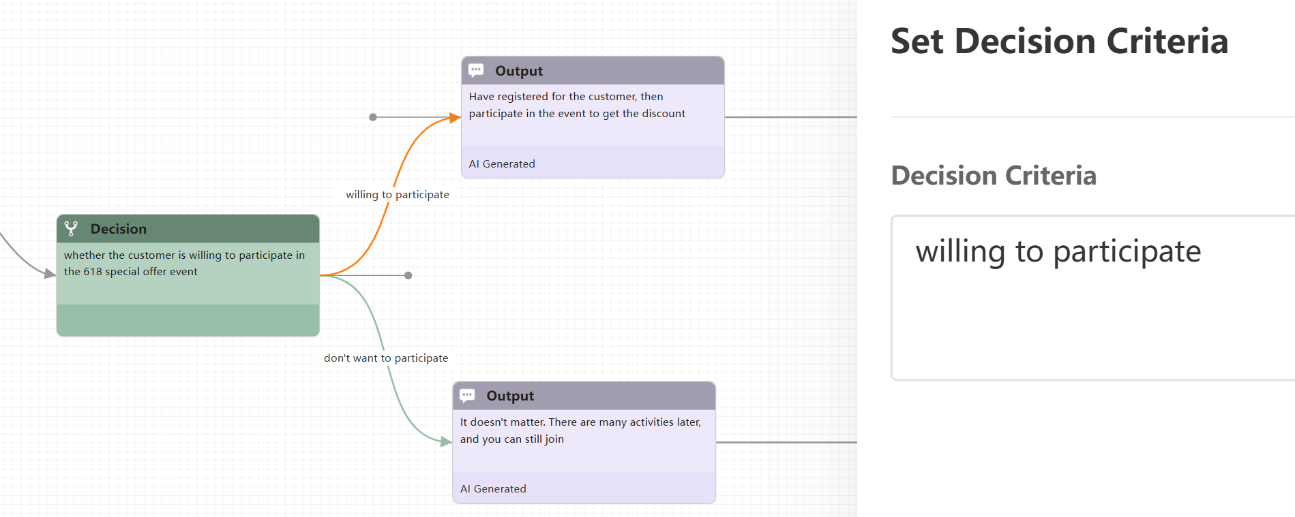Click the 'Have registered for the customer' output text
Screen dimensions: 1295x517
577,105
